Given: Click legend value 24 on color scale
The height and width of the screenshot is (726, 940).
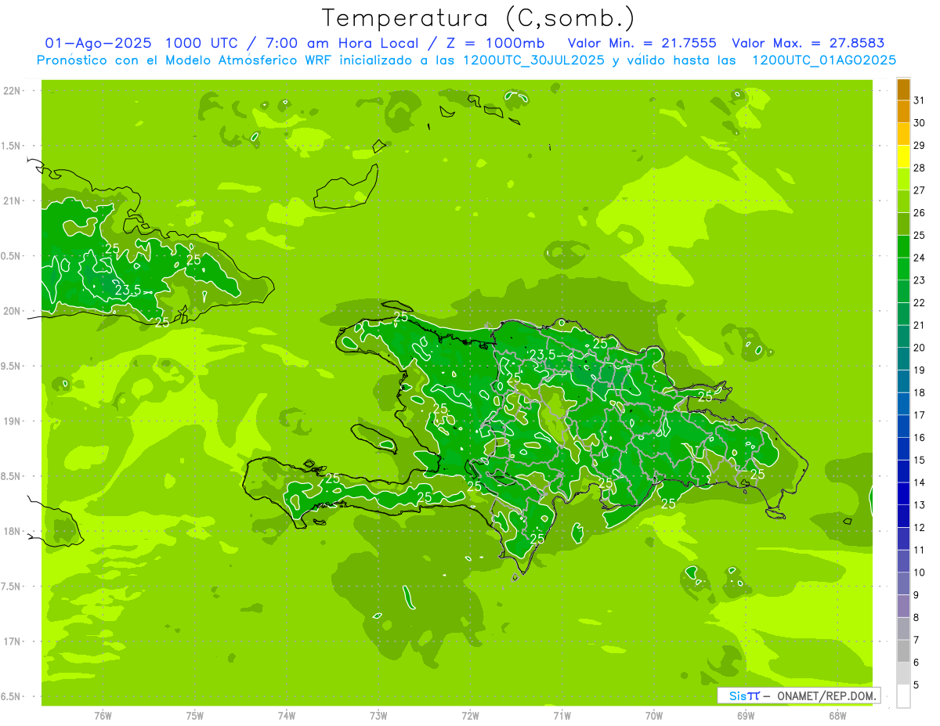Looking at the screenshot, I should tap(920, 258).
